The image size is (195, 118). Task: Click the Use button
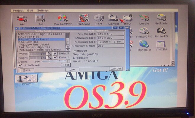coord(72,69)
